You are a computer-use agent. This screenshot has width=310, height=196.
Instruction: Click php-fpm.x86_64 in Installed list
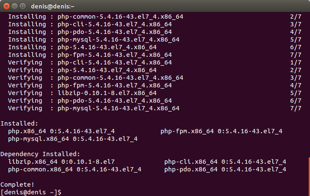[187, 131]
